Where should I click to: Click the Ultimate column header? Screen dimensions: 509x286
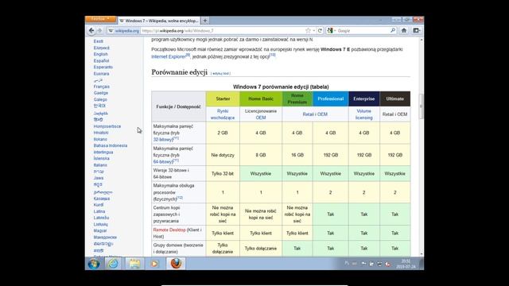pos(395,99)
